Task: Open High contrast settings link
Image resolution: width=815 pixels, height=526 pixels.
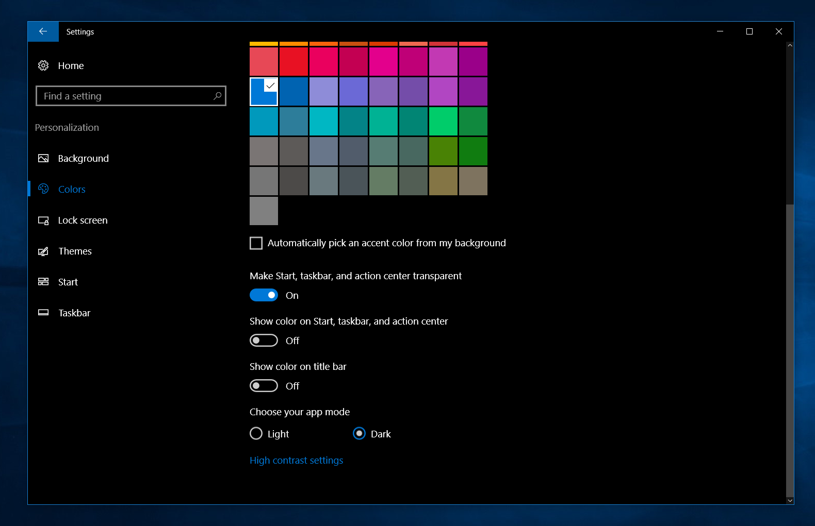Action: (296, 461)
